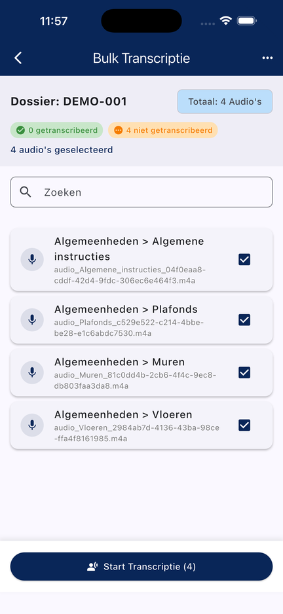Viewport: 283px width, 614px height.
Task: Select the Algemeenheden > Vloeren list entry
Action: pos(141,425)
